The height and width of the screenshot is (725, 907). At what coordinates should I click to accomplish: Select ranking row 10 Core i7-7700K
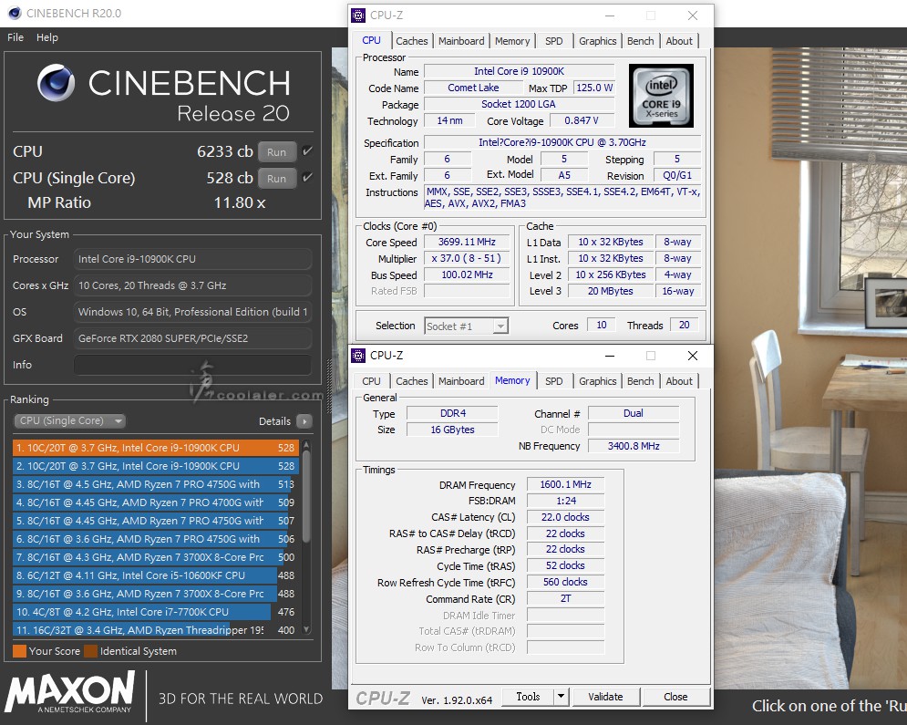coord(154,612)
